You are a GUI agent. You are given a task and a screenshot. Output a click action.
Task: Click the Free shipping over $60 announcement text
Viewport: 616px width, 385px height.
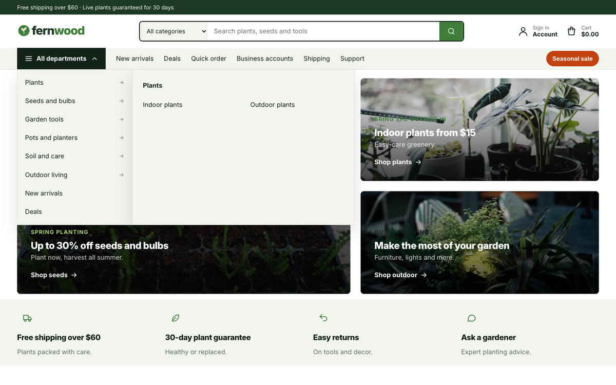coord(95,8)
